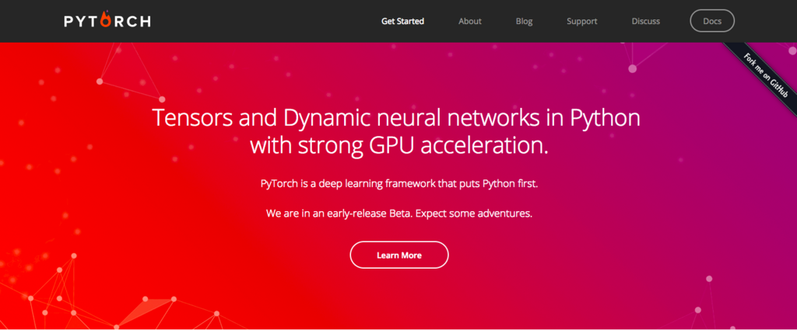Open the About page
797x330 pixels.
pos(469,21)
